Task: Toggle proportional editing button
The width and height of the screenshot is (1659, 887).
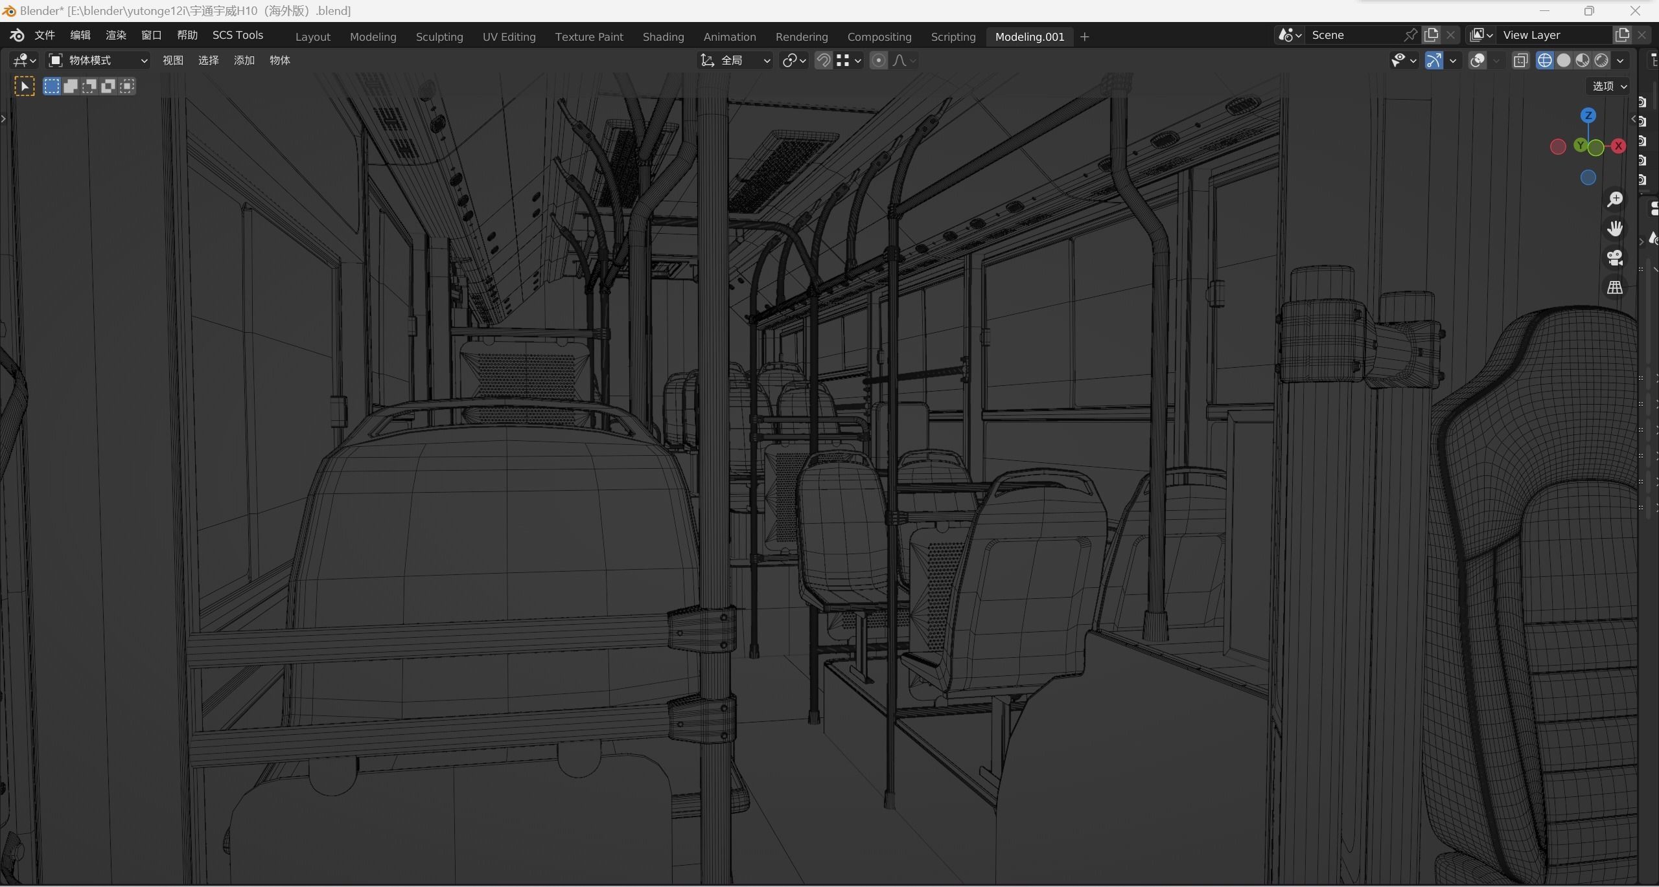Action: 878,60
